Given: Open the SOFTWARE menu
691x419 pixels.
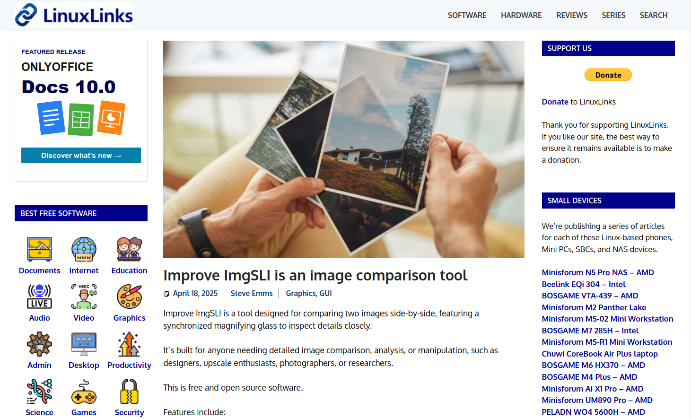Looking at the screenshot, I should click(x=467, y=15).
